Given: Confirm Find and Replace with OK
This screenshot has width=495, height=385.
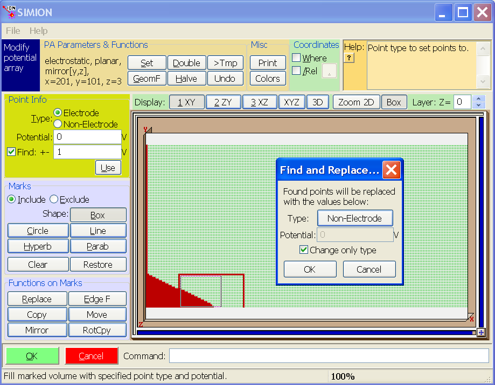Looking at the screenshot, I should click(310, 269).
